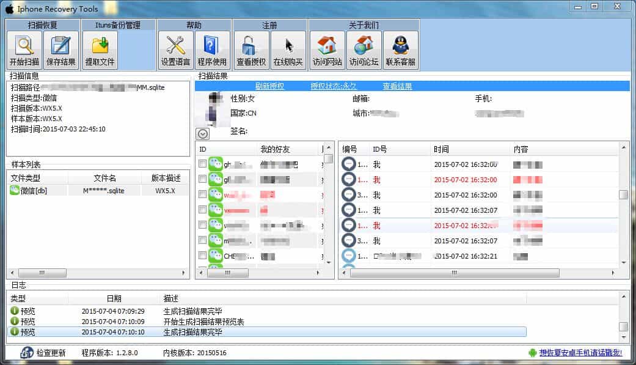Open the 注册 register ribbon group tab

coord(269,25)
